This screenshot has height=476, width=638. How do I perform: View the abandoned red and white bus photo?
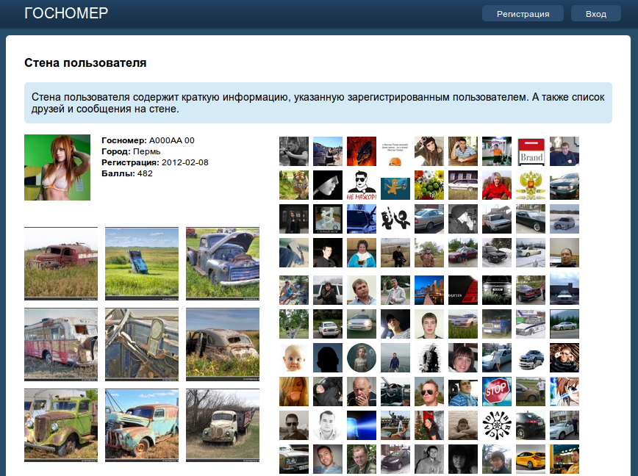point(61,345)
